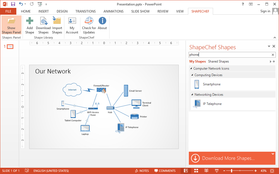Click Download More Shapes button
Screen dimensions: 279x174
tap(232, 158)
